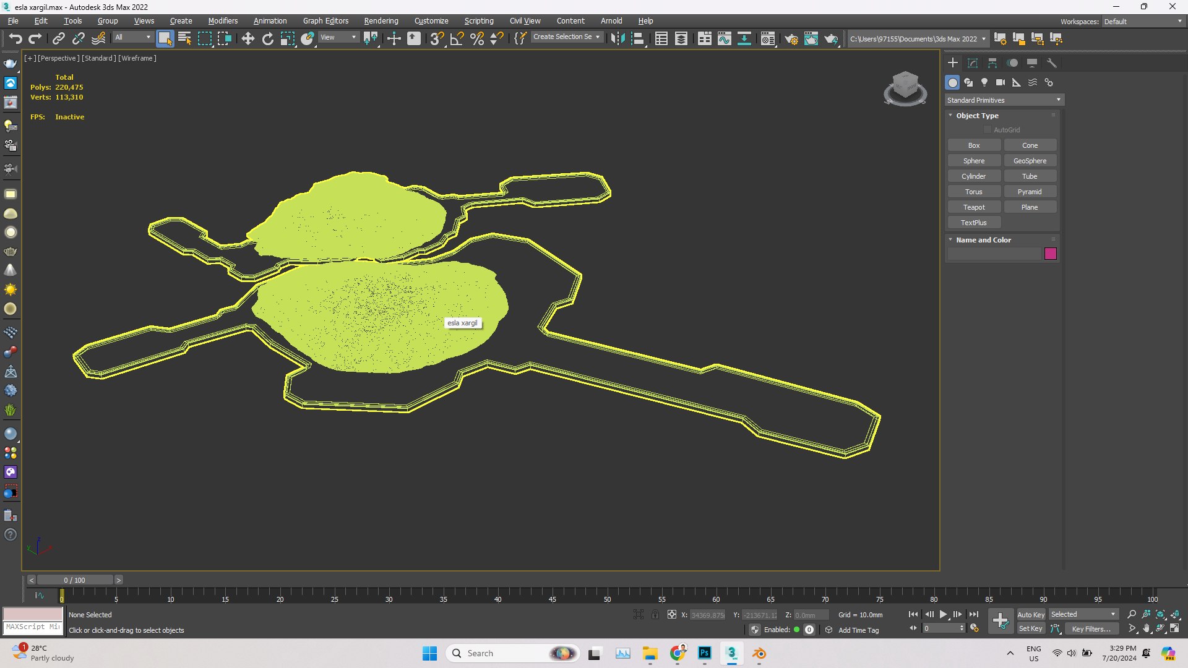Screen dimensions: 1188x668
Task: Open the reference coordinate View dropdown
Action: (x=338, y=37)
